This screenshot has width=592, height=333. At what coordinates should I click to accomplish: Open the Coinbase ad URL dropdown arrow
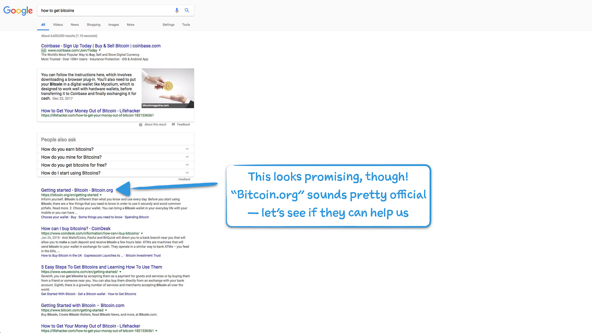point(100,50)
